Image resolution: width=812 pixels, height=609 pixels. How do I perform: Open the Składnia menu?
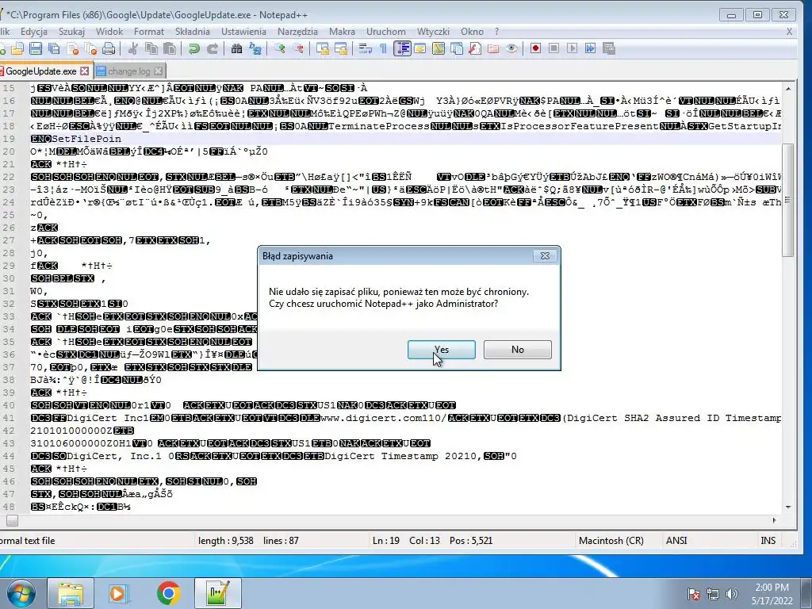click(192, 32)
